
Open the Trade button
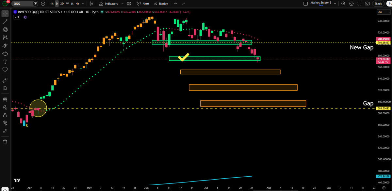[x=379, y=4]
